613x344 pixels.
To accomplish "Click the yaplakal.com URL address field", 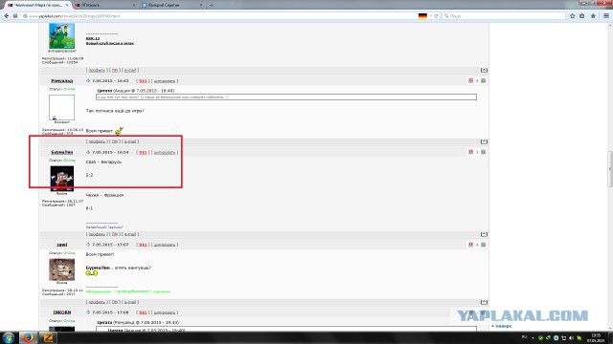I will click(x=219, y=16).
